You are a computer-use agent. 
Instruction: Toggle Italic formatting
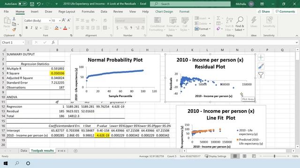[31, 28]
